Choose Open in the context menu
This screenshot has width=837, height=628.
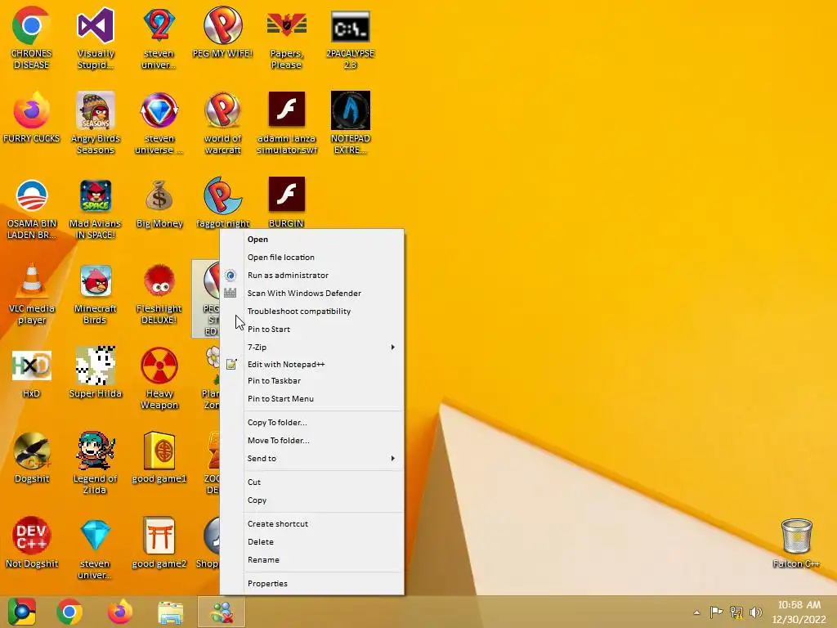[312, 240]
